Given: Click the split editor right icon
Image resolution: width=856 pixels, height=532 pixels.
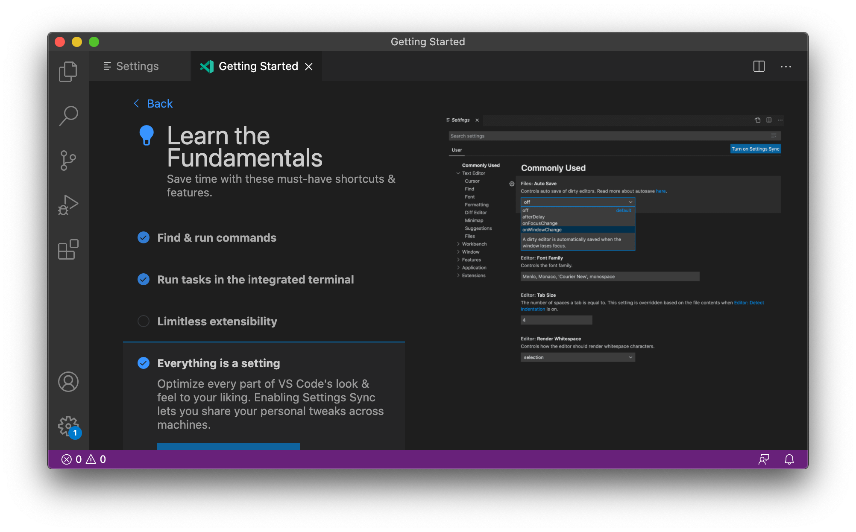Looking at the screenshot, I should (759, 67).
